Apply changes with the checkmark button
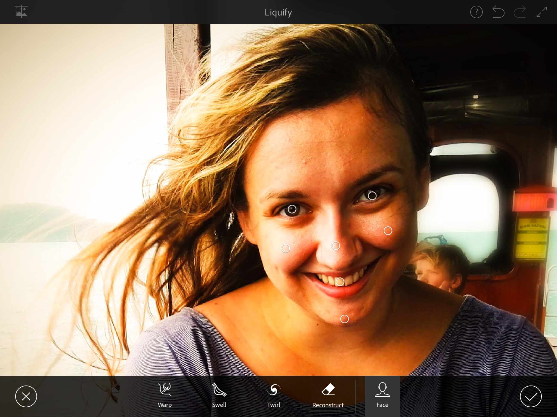The height and width of the screenshot is (417, 557). coord(530,396)
